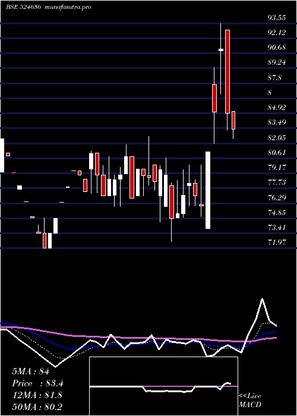Select the 93.55 price level label
The image size is (297, 416).
pos(277,18)
